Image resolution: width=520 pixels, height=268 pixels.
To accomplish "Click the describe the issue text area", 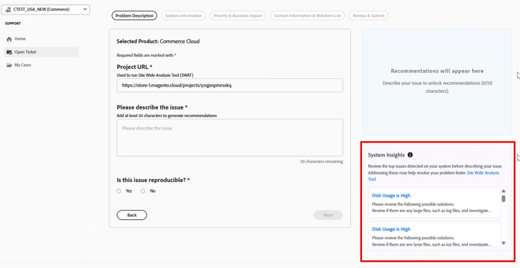I will pos(229,138).
